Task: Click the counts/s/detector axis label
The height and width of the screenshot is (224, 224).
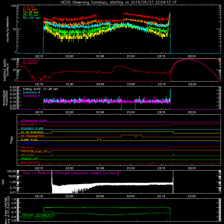Action: coord(8,29)
